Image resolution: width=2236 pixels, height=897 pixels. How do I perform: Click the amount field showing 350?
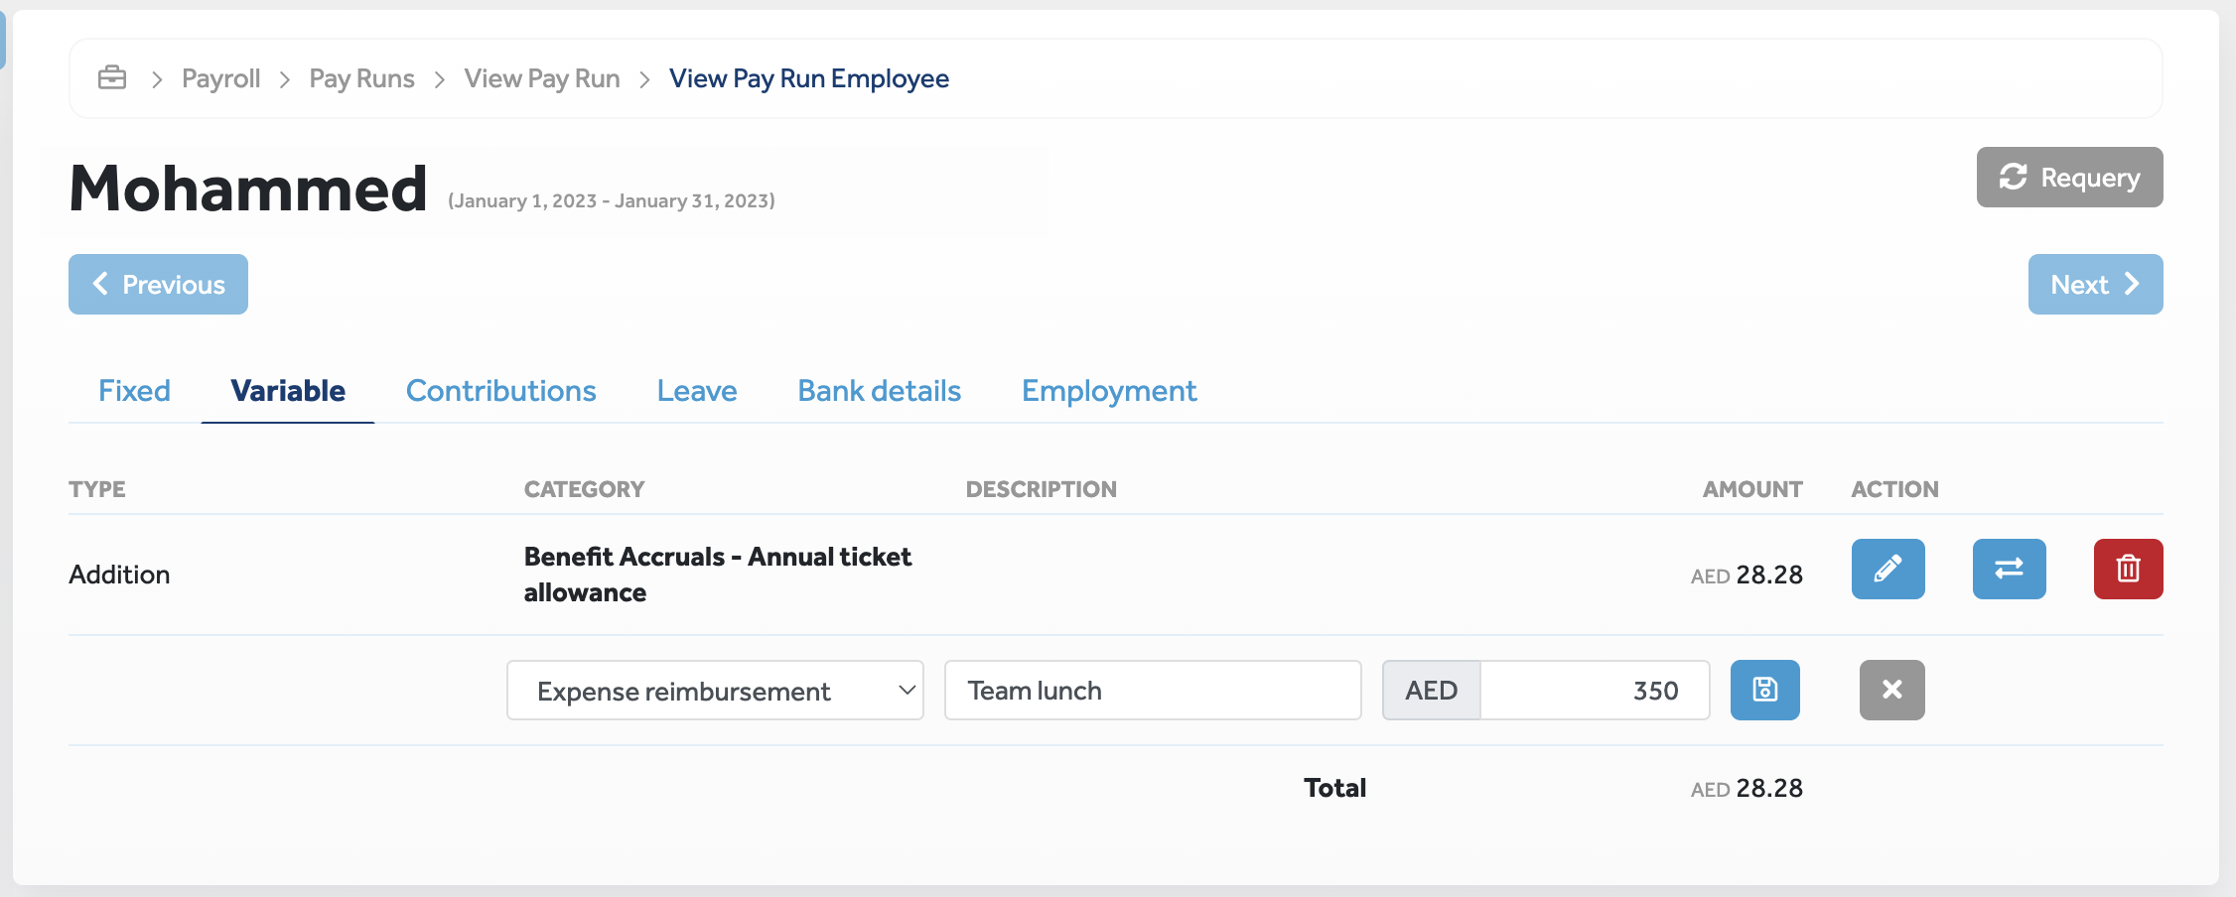[x=1595, y=691]
